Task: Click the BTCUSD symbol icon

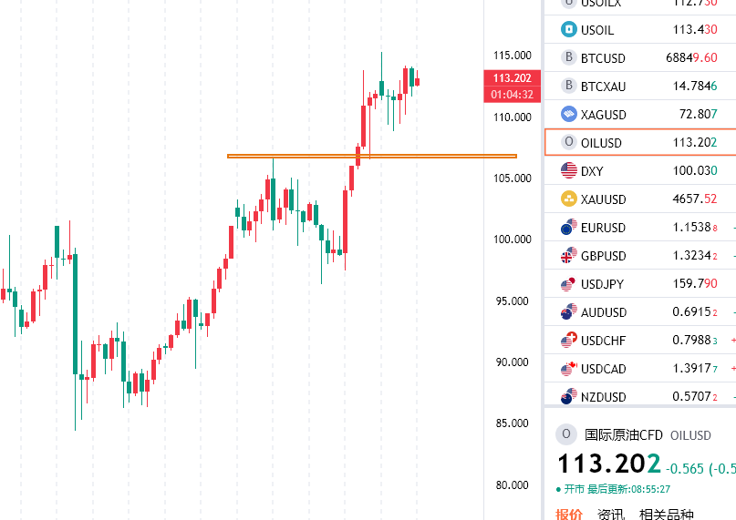Action: [569, 57]
